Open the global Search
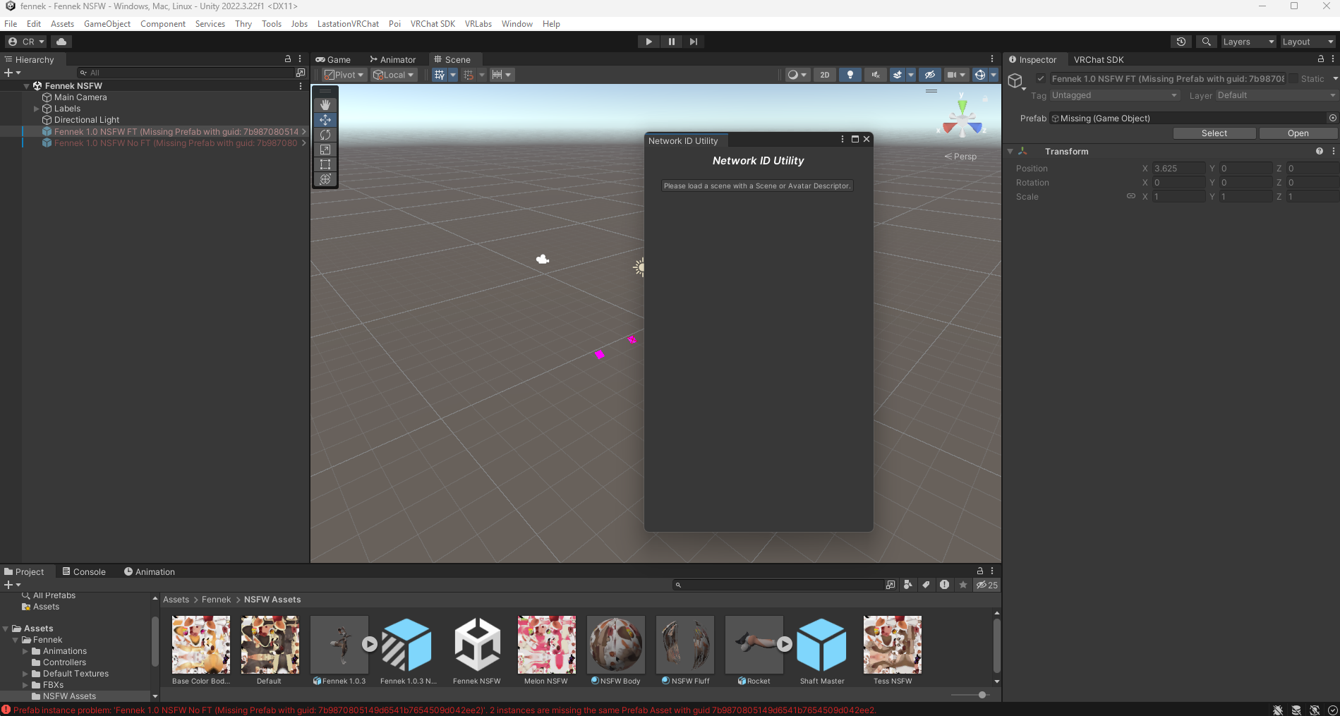 tap(1207, 42)
